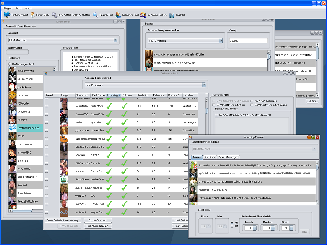Choose the AM radio button
The width and height of the screenshot is (327, 245).
232,223
